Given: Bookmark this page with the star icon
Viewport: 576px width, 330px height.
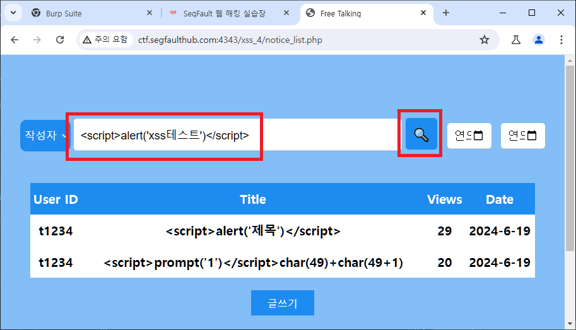Looking at the screenshot, I should click(484, 40).
